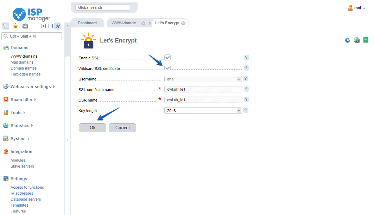Open IP addresses link

pos(22,193)
